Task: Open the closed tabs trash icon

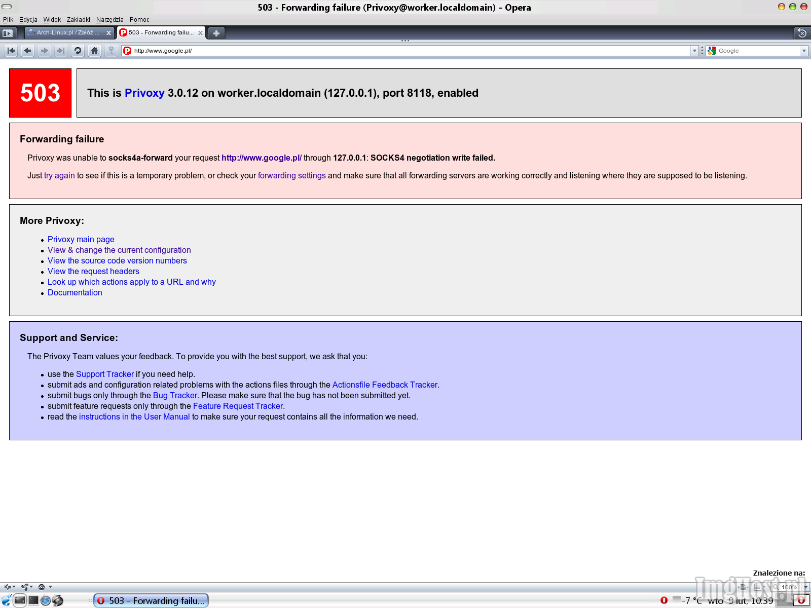Action: point(802,33)
